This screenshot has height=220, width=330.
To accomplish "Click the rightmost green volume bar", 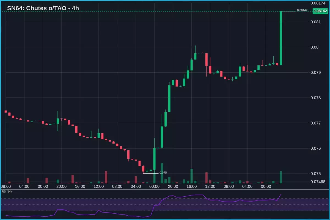I will 281,177.
